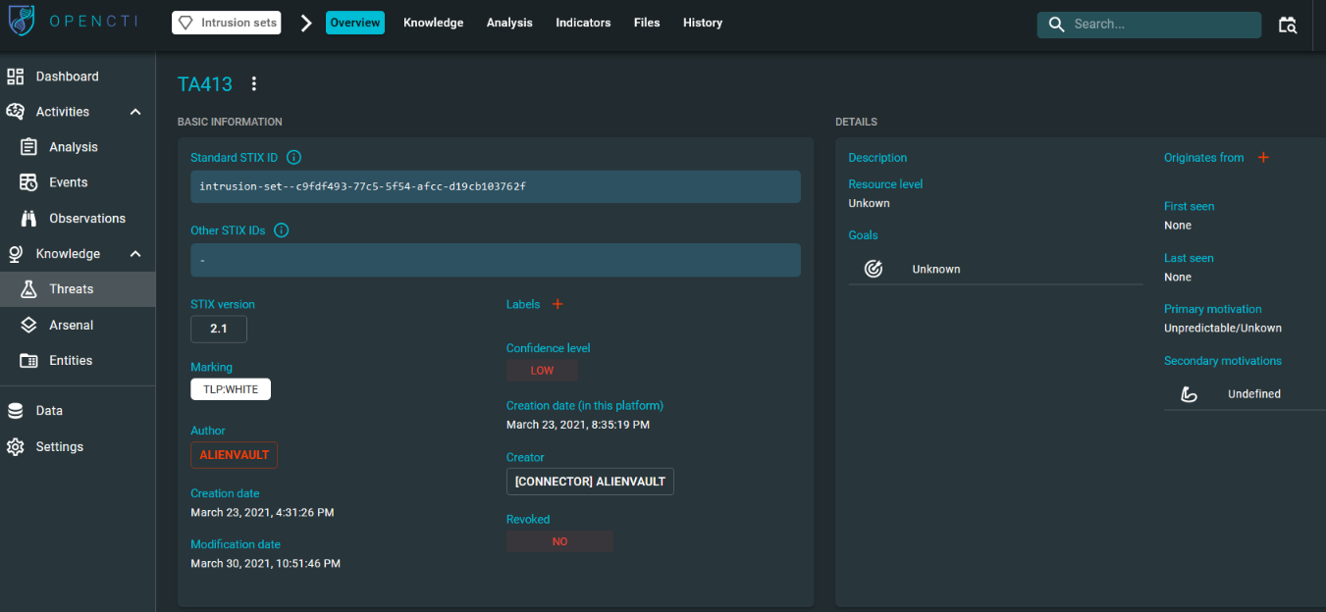Open Observations in the sidebar

click(x=78, y=218)
